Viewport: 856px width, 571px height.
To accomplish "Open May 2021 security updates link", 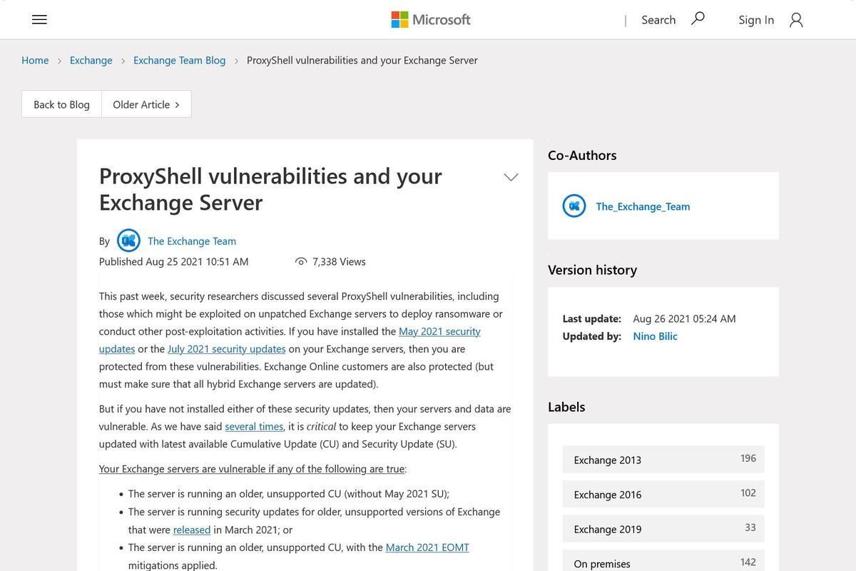I will tap(439, 331).
